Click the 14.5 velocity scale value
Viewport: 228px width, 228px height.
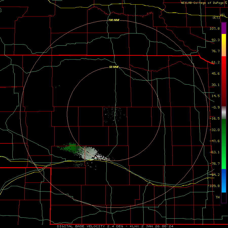click(216, 96)
